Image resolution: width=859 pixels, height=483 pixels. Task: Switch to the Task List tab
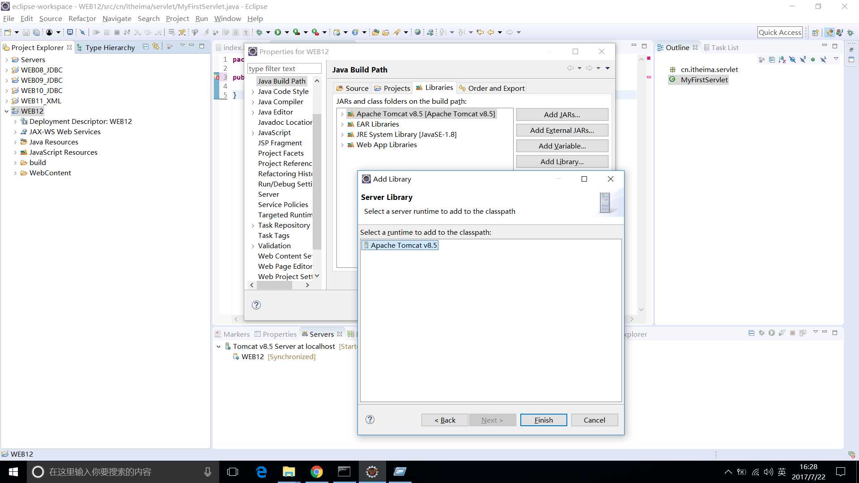coord(721,47)
